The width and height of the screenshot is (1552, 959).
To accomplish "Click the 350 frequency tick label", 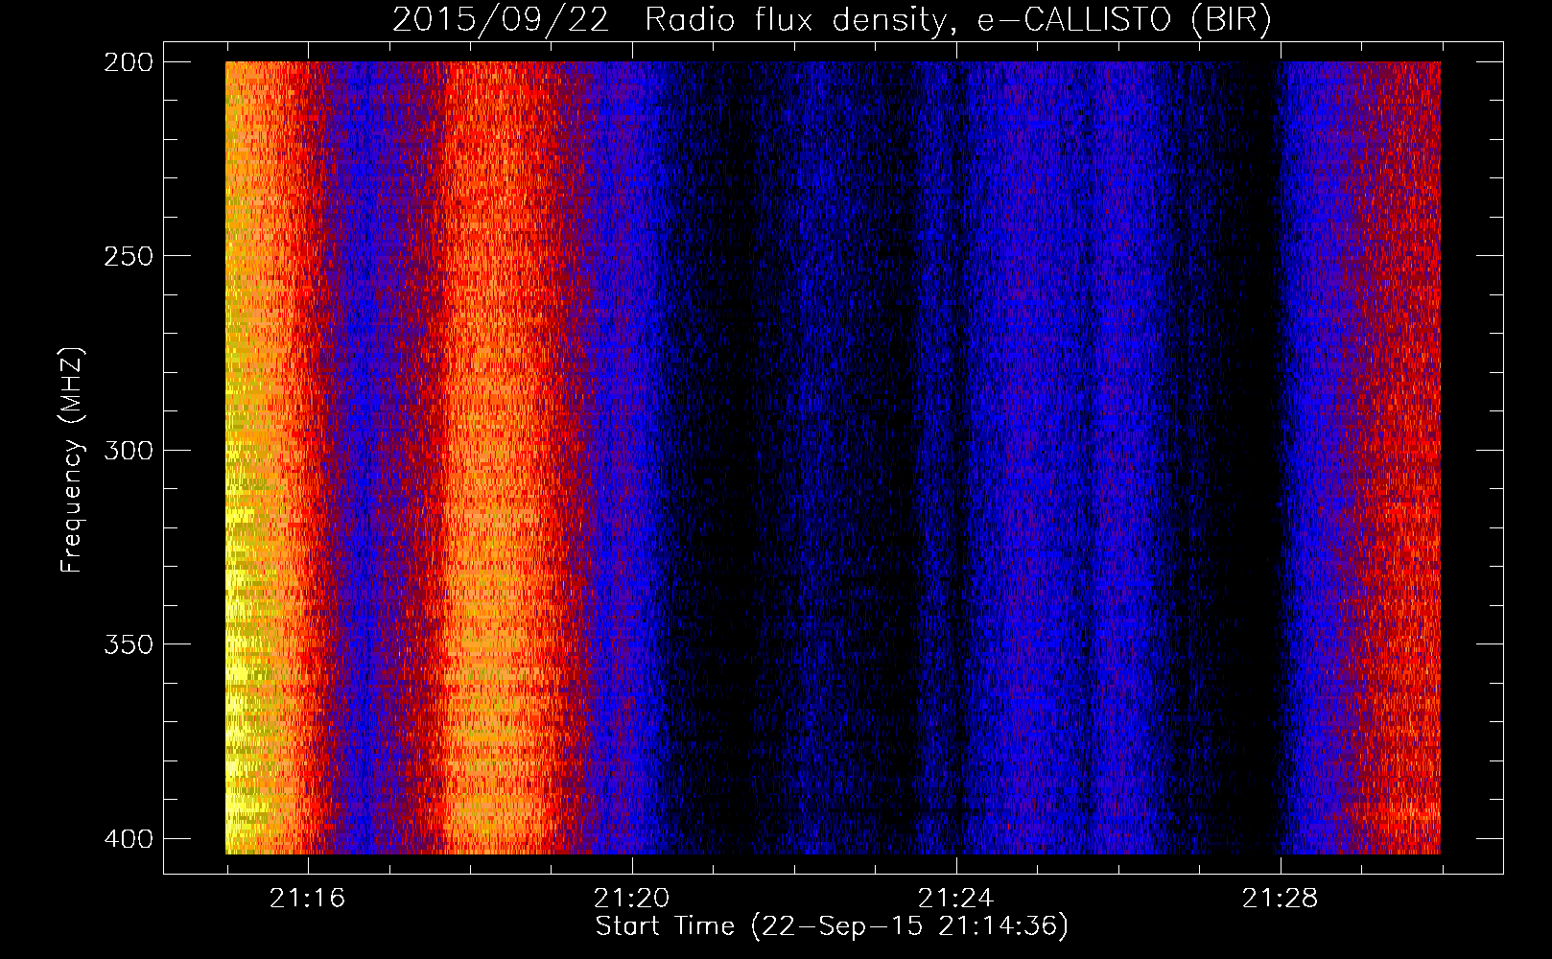I will [x=129, y=644].
